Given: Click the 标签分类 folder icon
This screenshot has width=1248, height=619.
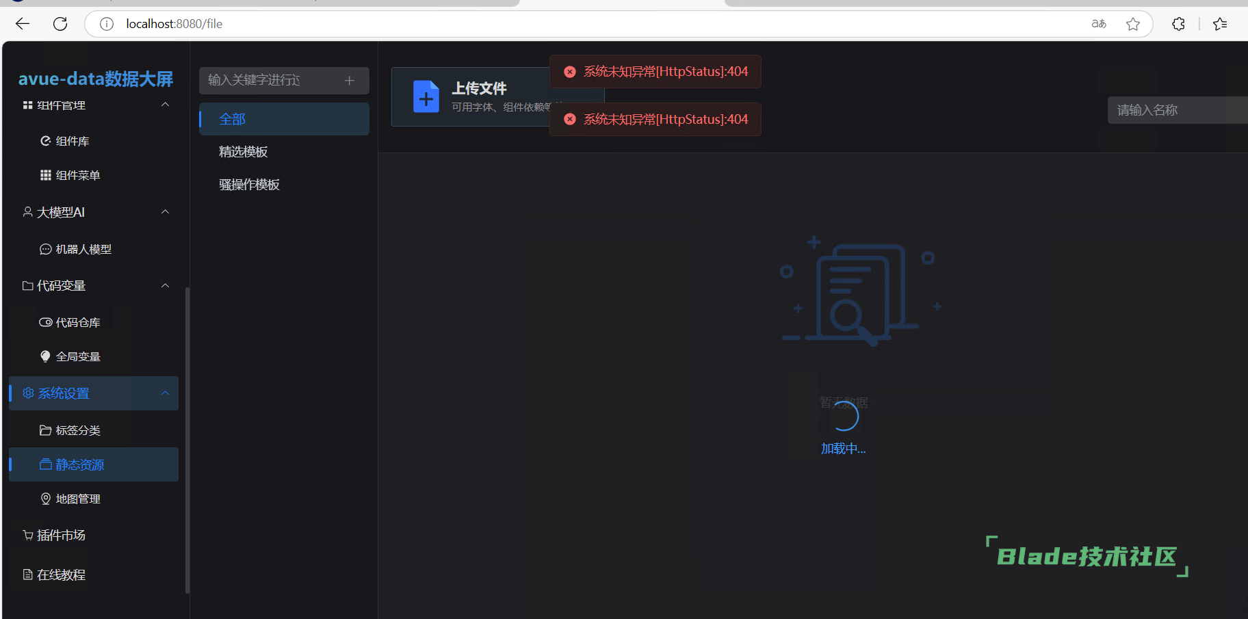Looking at the screenshot, I should (45, 430).
